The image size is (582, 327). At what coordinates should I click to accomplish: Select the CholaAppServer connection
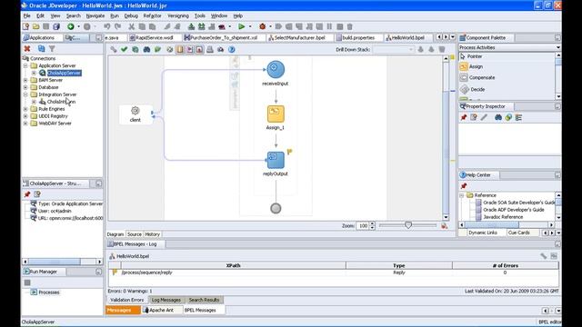[64, 73]
